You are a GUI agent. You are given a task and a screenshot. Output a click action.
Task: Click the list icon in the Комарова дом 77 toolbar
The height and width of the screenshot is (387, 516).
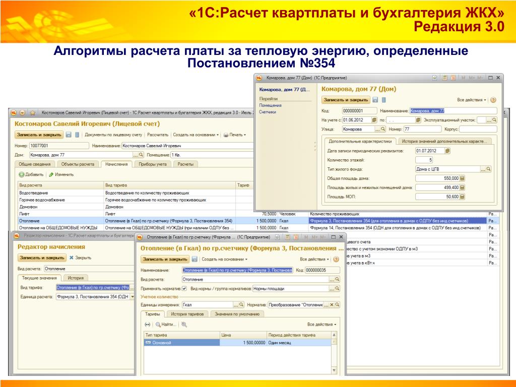click(x=383, y=100)
